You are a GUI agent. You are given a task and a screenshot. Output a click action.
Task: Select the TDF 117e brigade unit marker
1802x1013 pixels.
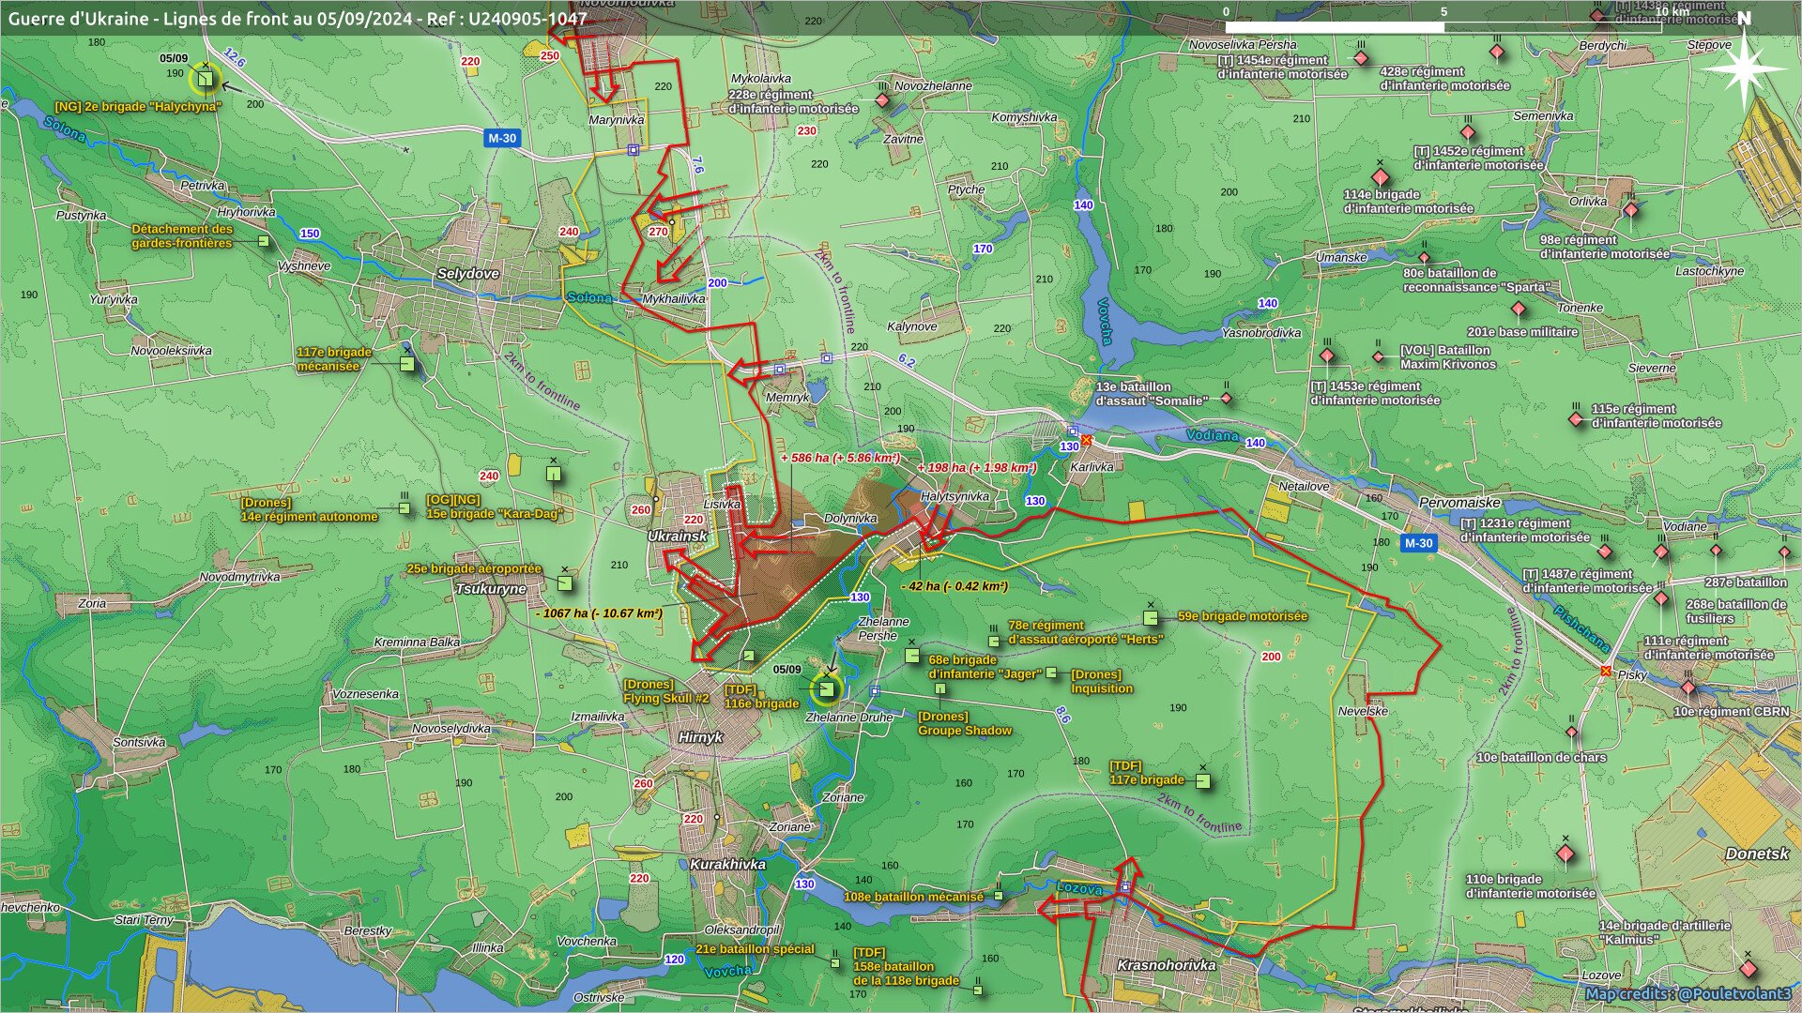[x=1203, y=780]
